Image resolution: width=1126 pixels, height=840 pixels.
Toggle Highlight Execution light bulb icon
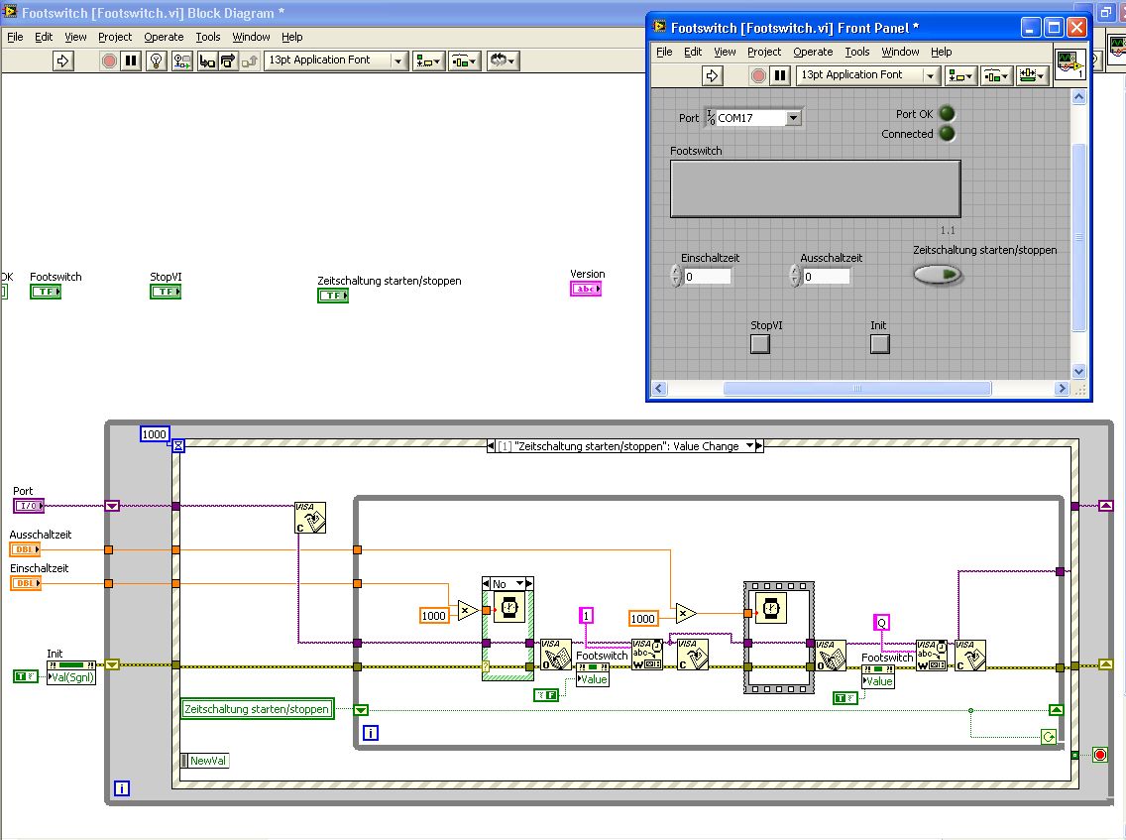tap(156, 60)
